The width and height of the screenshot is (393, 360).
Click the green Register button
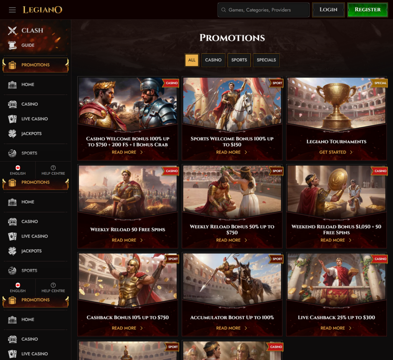click(x=367, y=10)
